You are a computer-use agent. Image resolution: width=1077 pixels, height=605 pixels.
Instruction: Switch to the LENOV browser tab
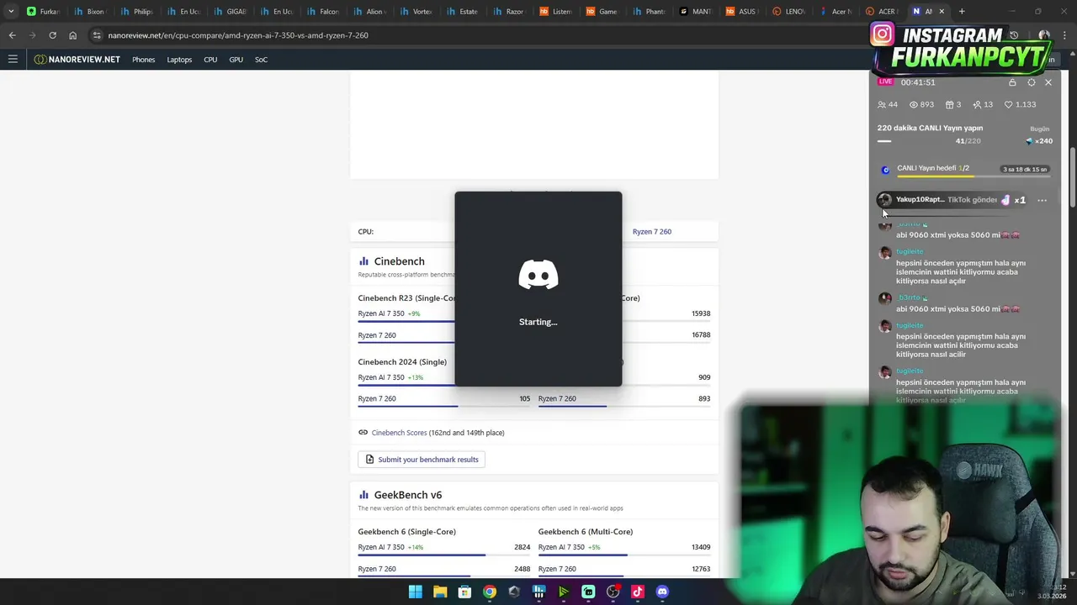click(x=788, y=12)
